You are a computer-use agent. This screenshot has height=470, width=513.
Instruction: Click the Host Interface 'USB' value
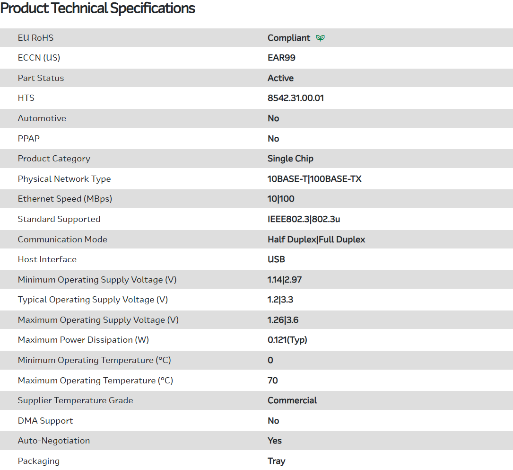[276, 259]
